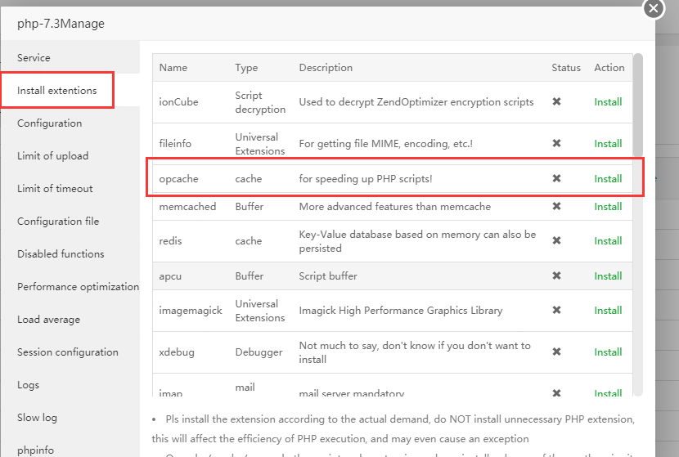Install the opcache extension
The height and width of the screenshot is (457, 679).
pos(608,179)
